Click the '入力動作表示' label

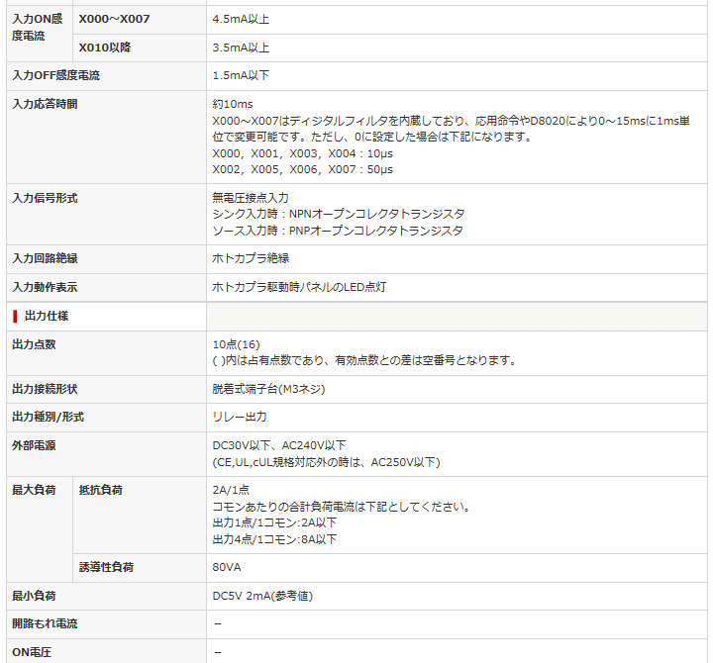45,287
